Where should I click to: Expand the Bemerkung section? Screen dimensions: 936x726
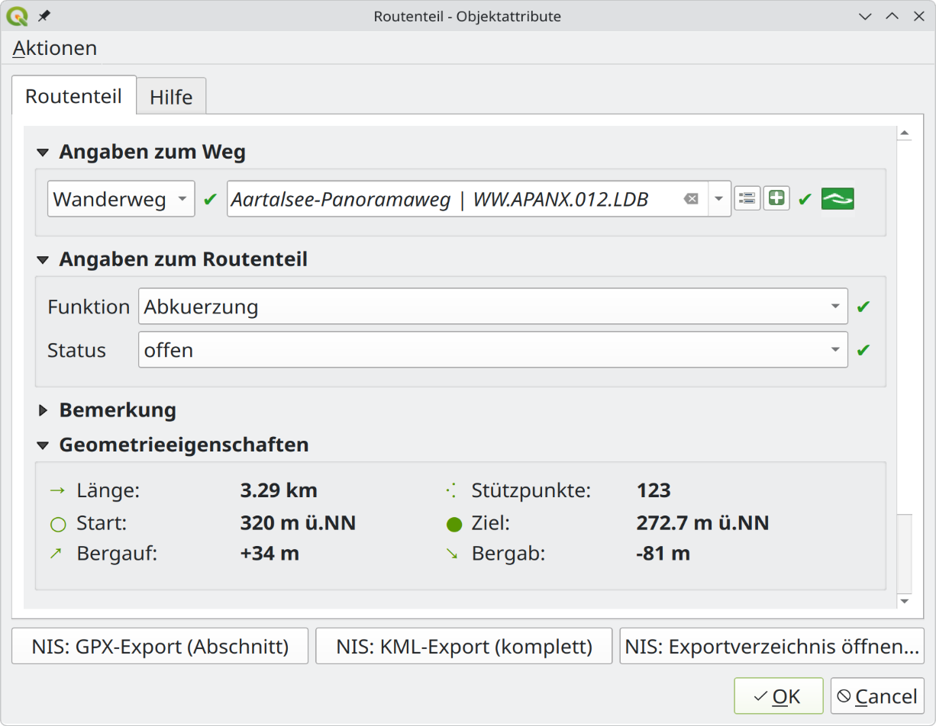pos(44,411)
